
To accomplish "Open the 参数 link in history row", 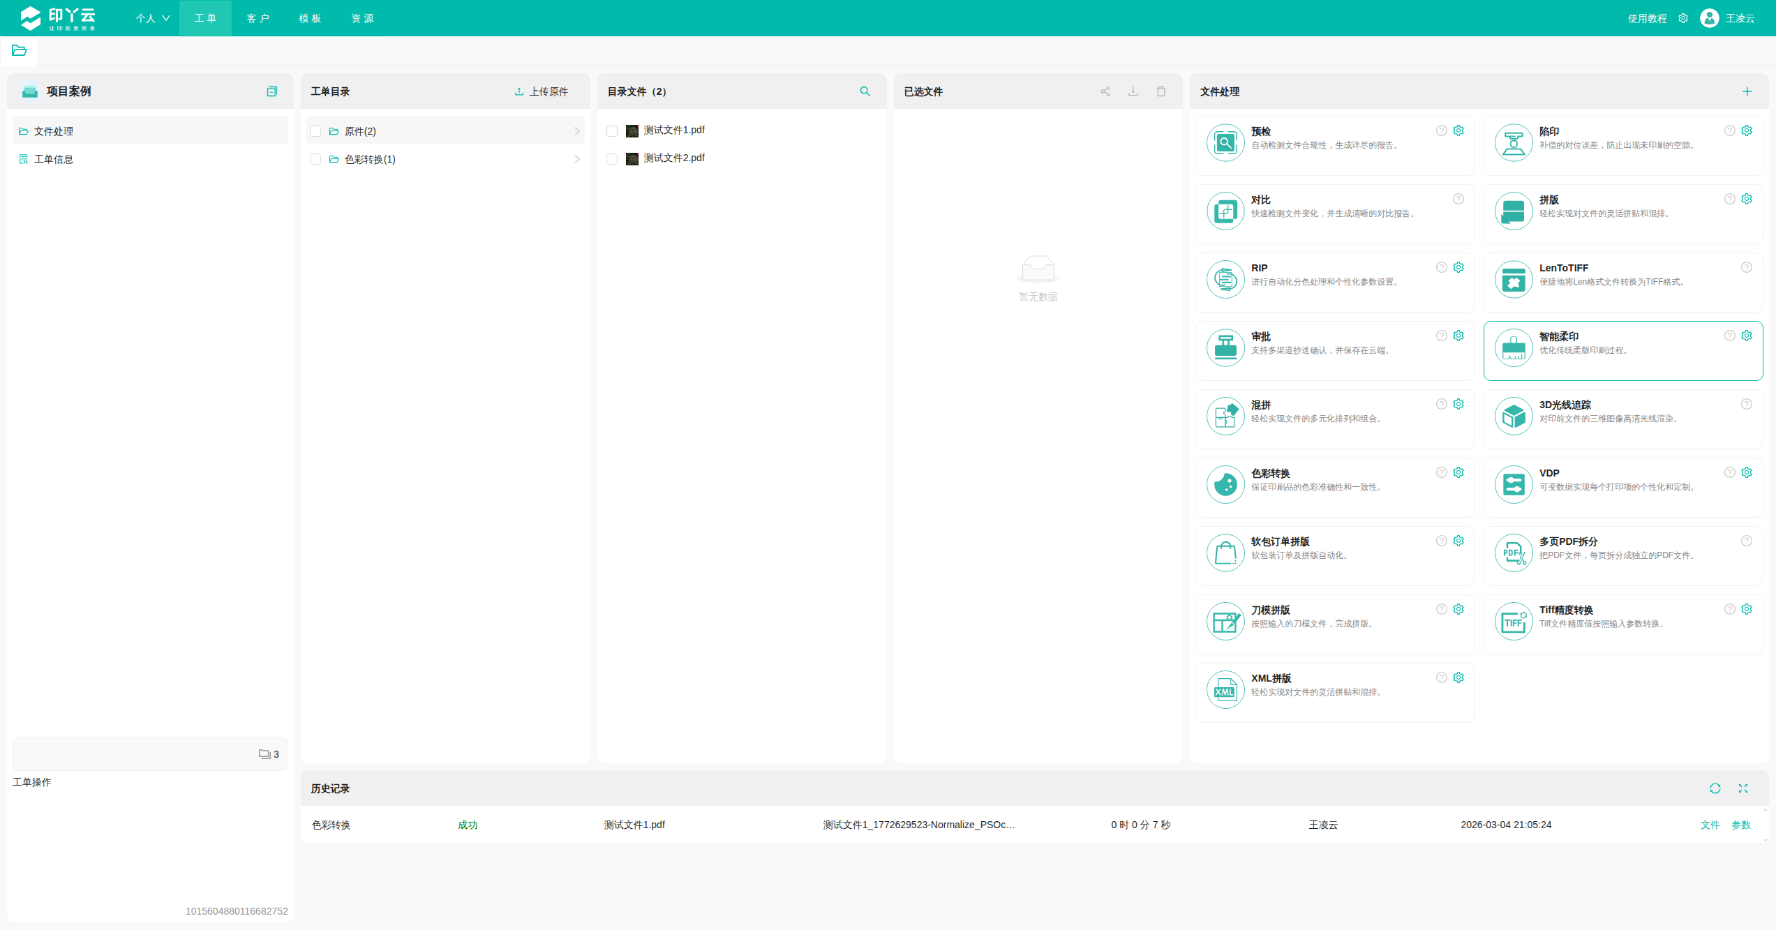I will coord(1741,825).
